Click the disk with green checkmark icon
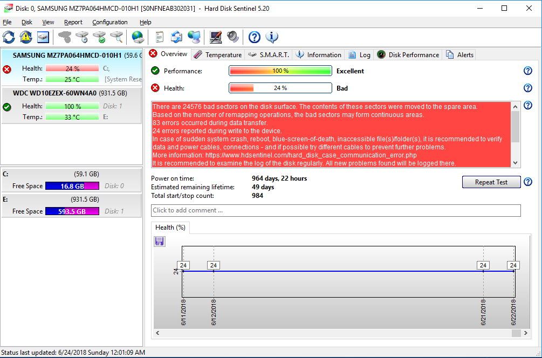The height and width of the screenshot is (358, 542). coord(100,37)
